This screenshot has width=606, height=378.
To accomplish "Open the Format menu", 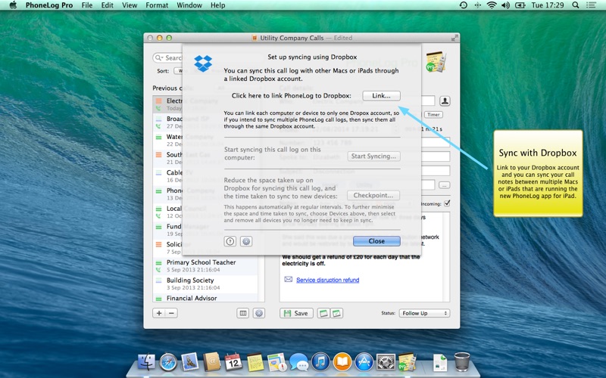I will tap(157, 5).
